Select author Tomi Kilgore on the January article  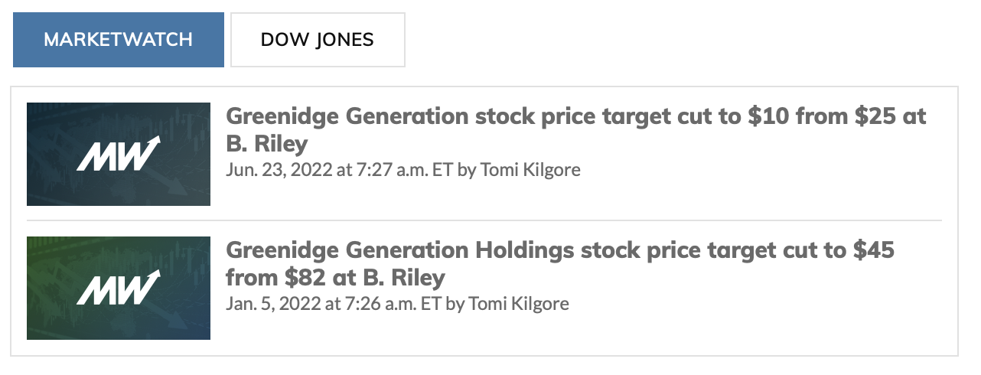(518, 304)
